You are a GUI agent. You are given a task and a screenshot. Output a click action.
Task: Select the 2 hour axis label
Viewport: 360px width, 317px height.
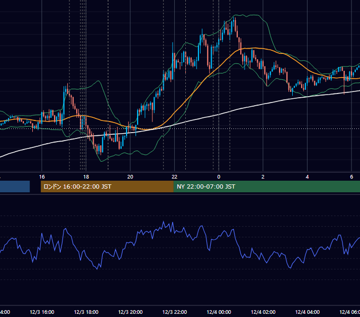pyautogui.click(x=263, y=177)
